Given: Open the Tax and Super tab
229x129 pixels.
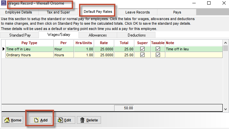Looking at the screenshot, I should point(58,12).
